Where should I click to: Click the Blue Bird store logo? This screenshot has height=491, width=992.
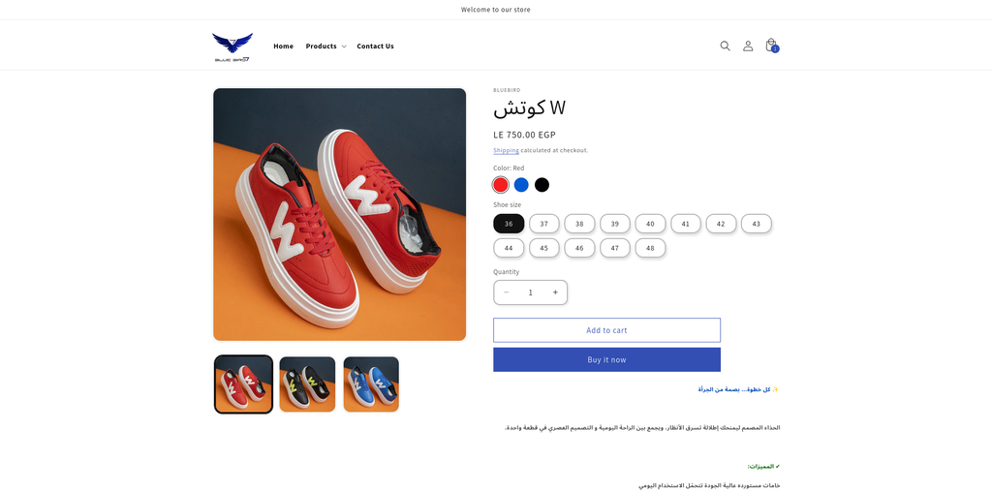point(232,46)
